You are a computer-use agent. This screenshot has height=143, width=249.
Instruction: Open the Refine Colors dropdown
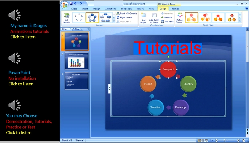tap(180, 18)
